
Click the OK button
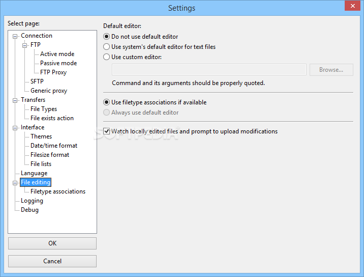[x=52, y=243]
